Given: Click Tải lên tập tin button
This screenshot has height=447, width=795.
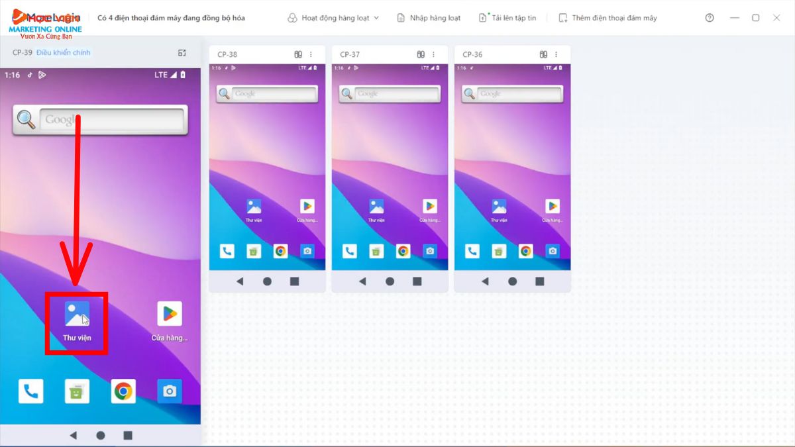Looking at the screenshot, I should click(507, 18).
